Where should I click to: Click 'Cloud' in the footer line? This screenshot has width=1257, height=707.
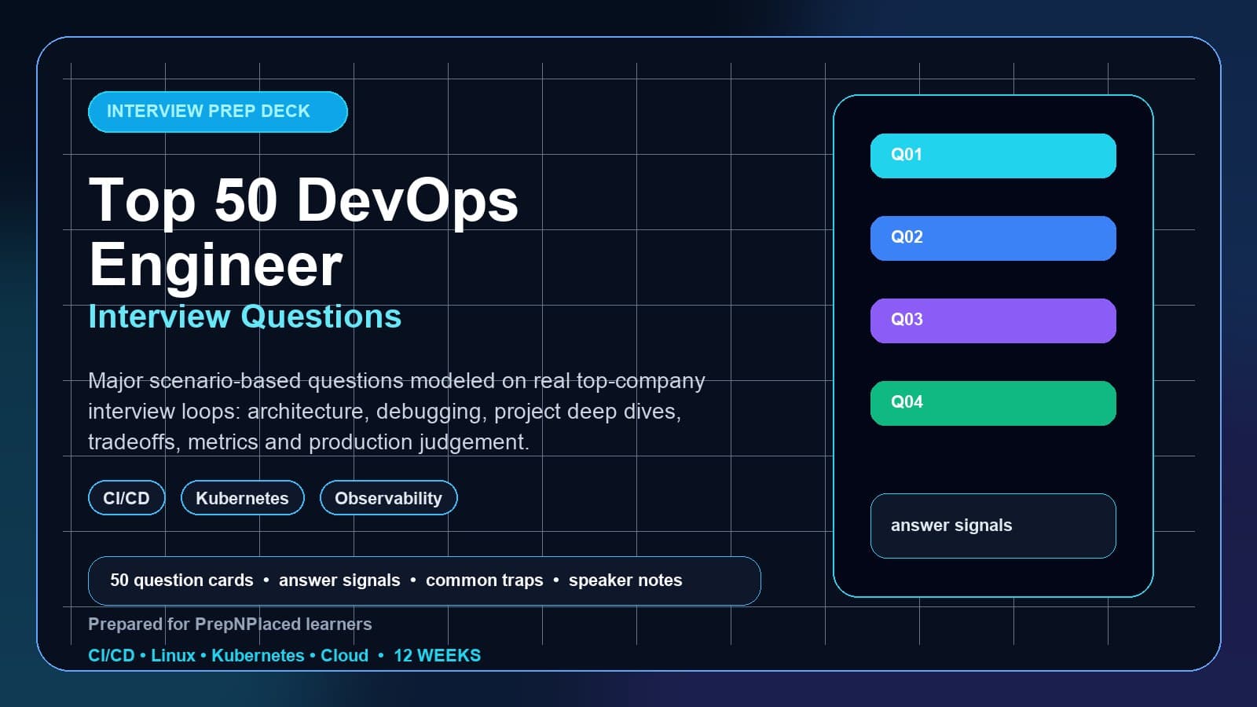(x=344, y=655)
